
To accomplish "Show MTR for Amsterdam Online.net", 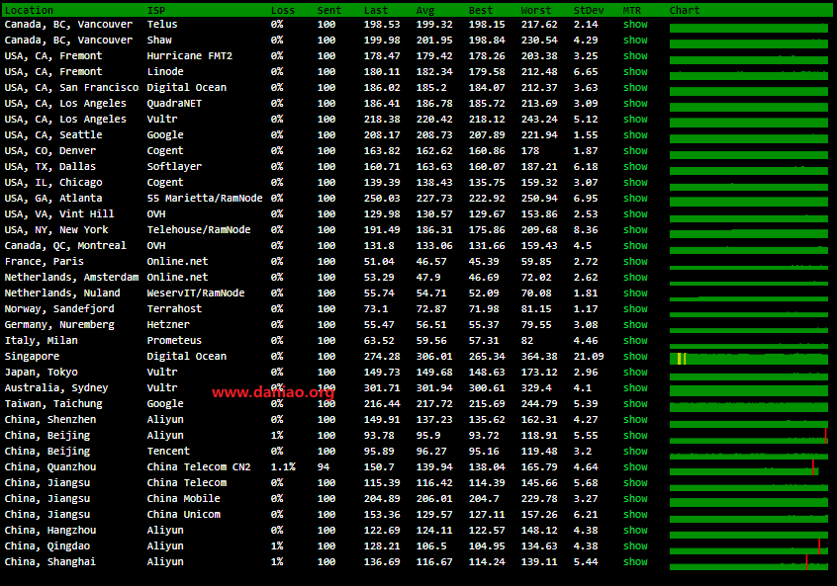I will point(635,278).
